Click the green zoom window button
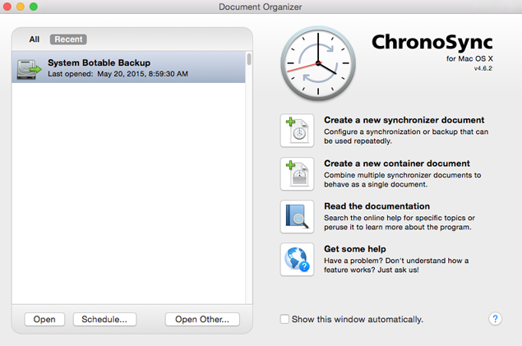 (x=34, y=7)
